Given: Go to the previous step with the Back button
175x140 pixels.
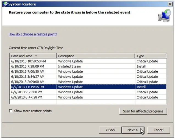Looking at the screenshot, I should 110,130.
